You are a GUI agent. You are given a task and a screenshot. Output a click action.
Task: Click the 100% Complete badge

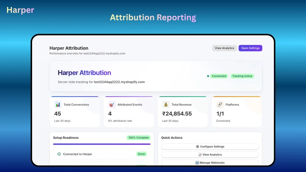pos(138,138)
